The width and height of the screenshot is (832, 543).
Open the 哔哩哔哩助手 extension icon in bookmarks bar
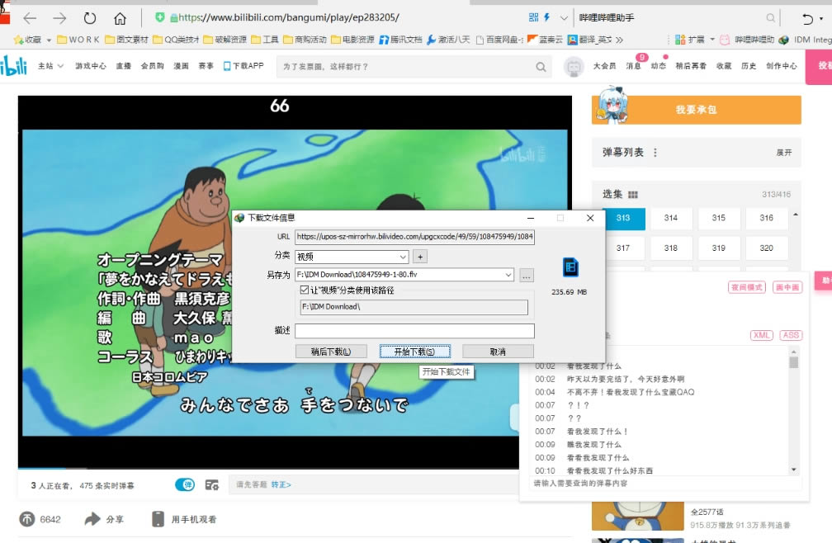pos(725,40)
